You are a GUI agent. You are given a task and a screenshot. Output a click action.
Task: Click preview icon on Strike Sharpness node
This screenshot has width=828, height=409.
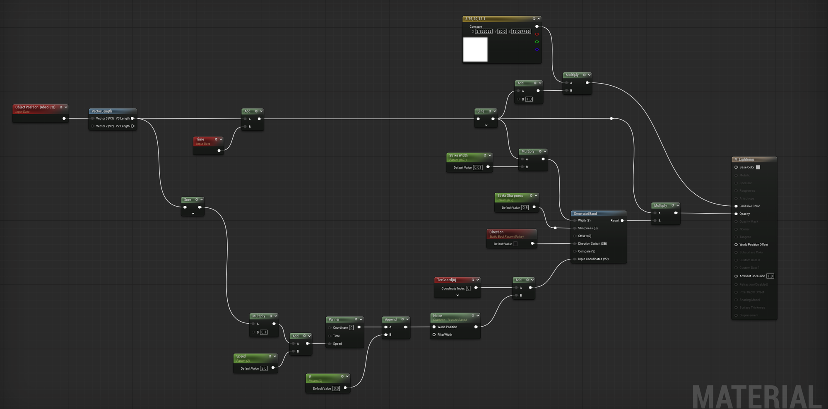[531, 195]
